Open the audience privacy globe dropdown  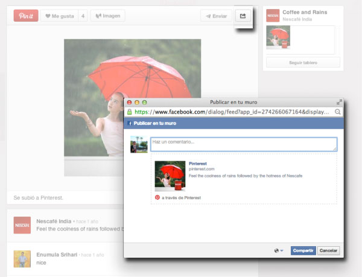[278, 250]
